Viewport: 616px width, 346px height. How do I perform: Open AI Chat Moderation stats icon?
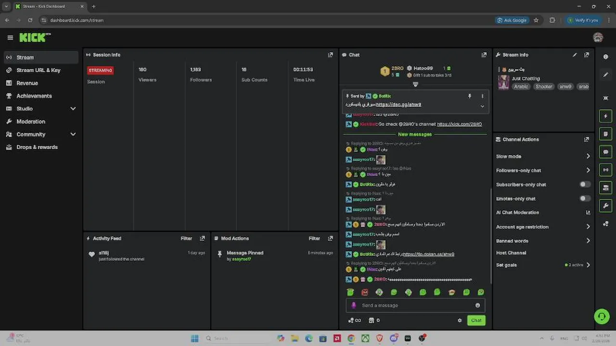tap(588, 212)
